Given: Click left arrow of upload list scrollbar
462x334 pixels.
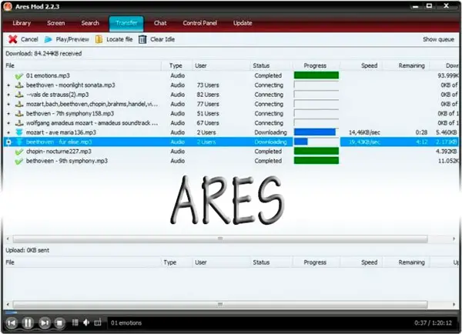Looking at the screenshot, I should [x=8, y=305].
